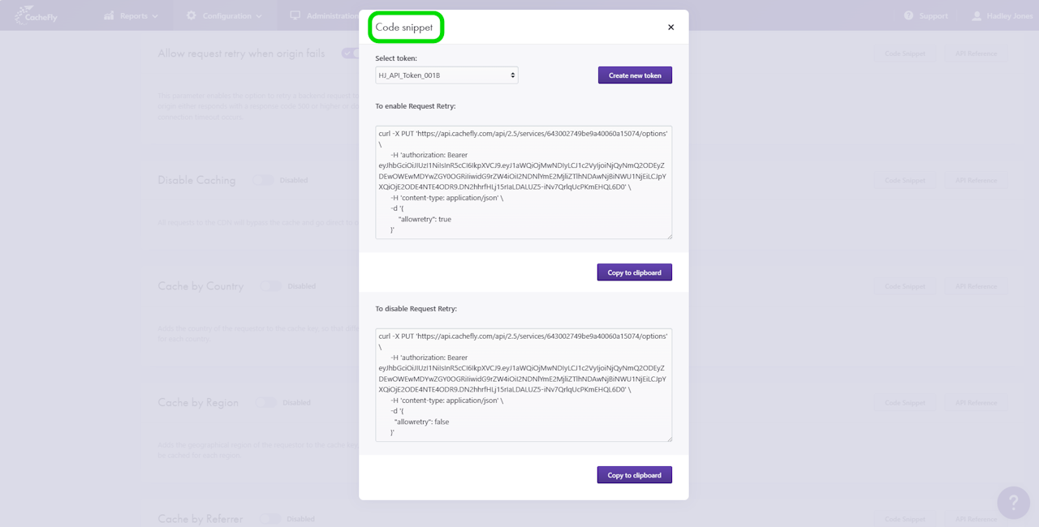The image size is (1039, 527).
Task: Open the Reports menu
Action: pyautogui.click(x=134, y=15)
